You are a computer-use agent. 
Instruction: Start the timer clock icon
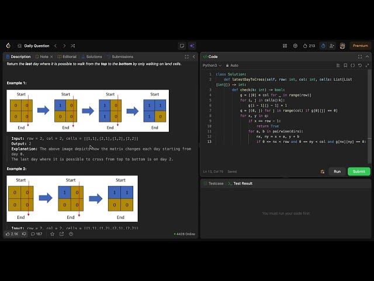tap(323, 46)
